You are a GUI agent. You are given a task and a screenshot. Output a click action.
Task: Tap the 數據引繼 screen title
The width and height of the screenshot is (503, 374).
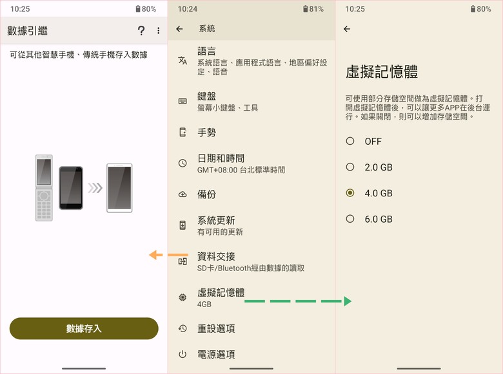pyautogui.click(x=27, y=31)
